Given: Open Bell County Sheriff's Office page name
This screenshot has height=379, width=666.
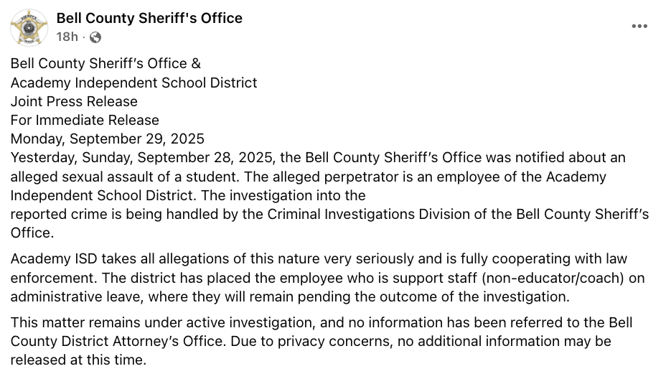Looking at the screenshot, I should 149,18.
